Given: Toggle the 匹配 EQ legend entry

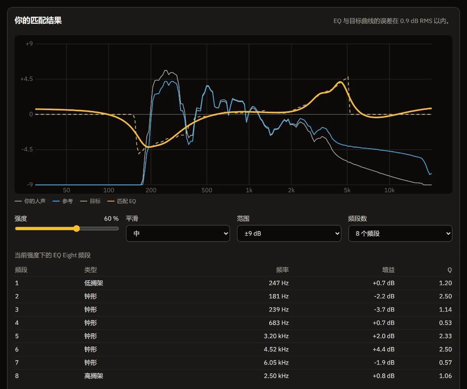Looking at the screenshot, I should 121,201.
